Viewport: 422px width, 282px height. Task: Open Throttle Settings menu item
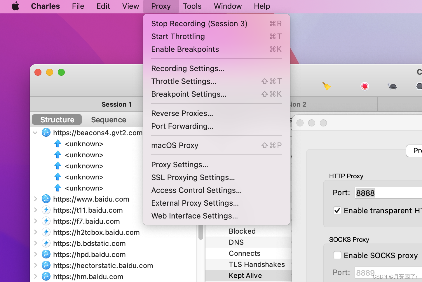click(217, 81)
